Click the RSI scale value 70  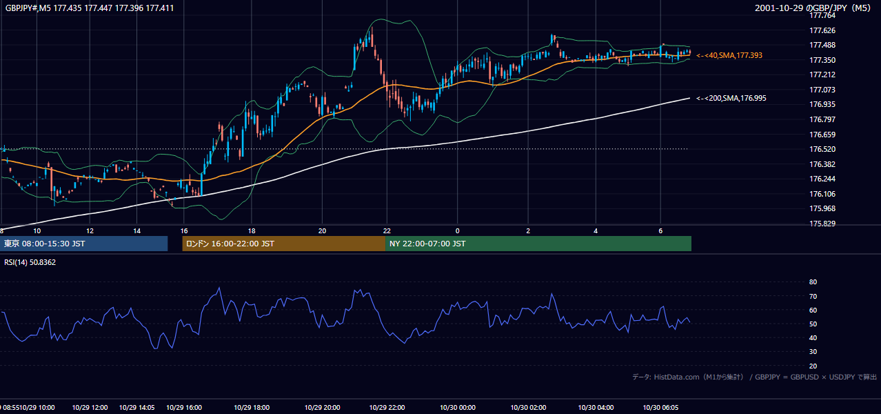coord(813,296)
